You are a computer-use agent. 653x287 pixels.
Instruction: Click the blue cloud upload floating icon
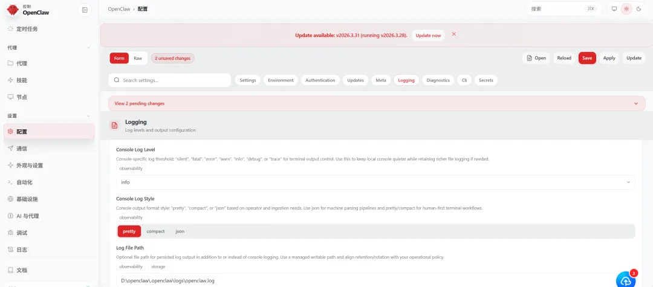click(626, 280)
